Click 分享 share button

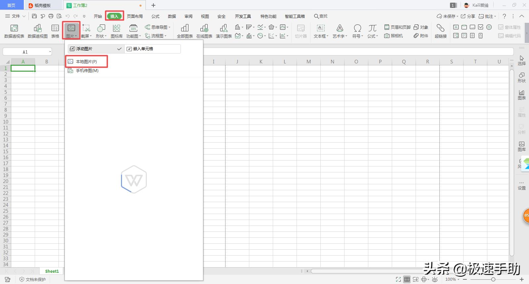468,16
